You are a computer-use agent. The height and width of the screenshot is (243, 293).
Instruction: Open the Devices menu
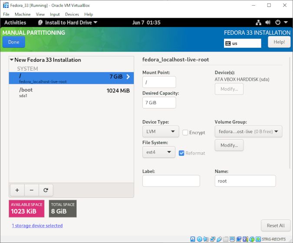point(72,14)
